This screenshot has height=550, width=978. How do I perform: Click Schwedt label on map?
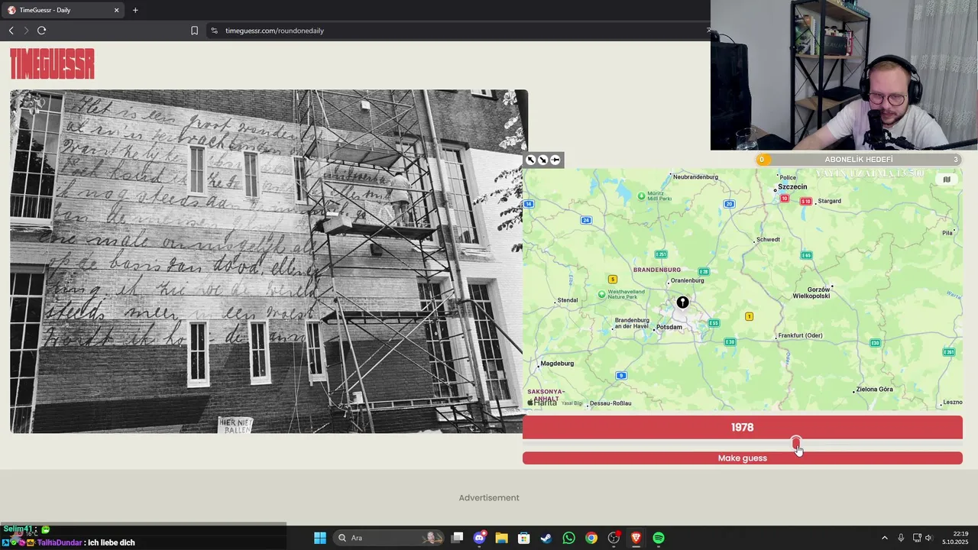point(768,240)
